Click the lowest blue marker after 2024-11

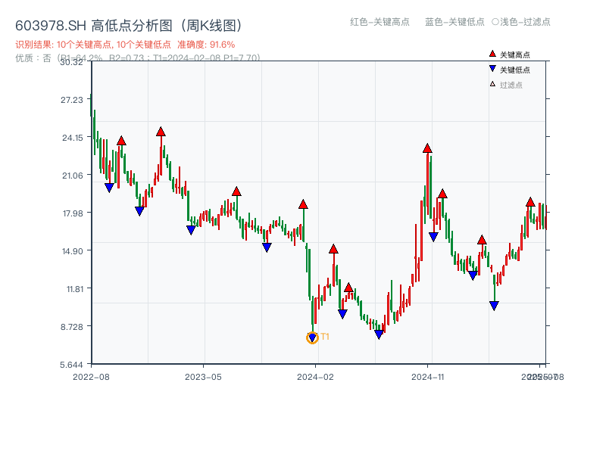494,306
